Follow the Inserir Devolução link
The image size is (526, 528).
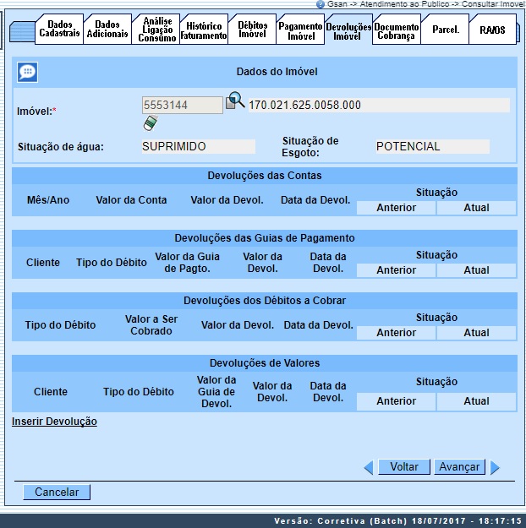(x=54, y=421)
